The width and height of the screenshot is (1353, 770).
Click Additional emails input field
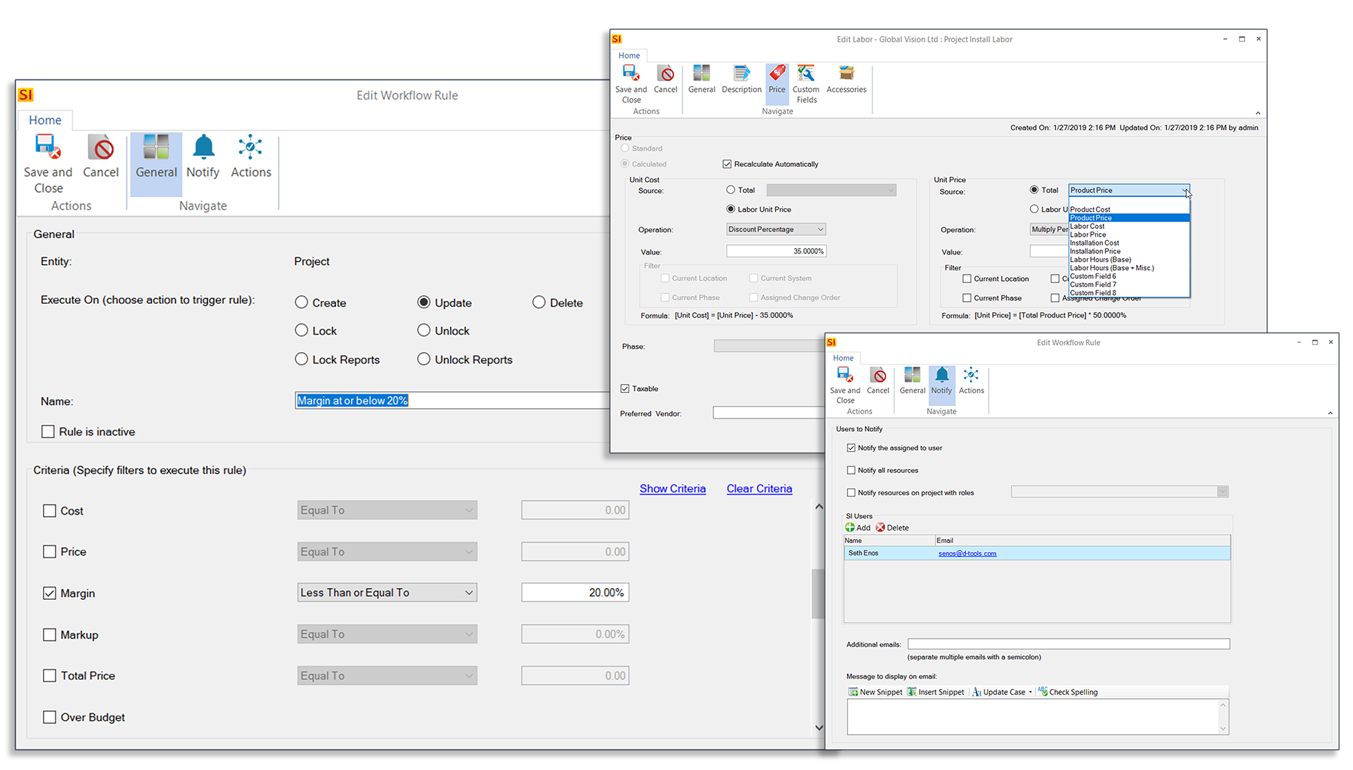point(1068,644)
